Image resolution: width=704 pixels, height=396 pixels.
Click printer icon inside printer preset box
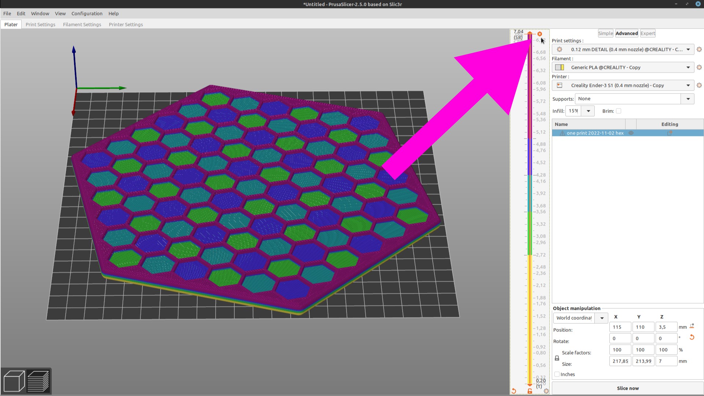point(560,85)
